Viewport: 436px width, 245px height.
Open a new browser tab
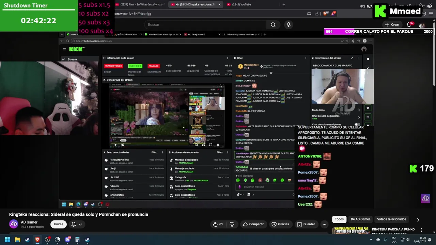[x=284, y=4]
